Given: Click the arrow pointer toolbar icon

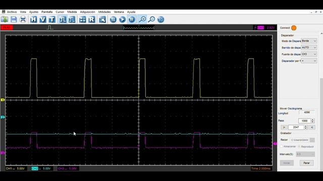Looking at the screenshot, I should tap(102, 20).
